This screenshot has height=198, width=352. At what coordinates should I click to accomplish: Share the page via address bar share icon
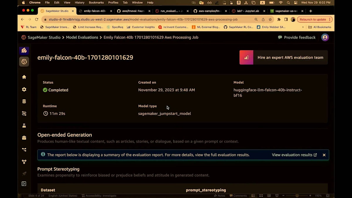[263, 19]
